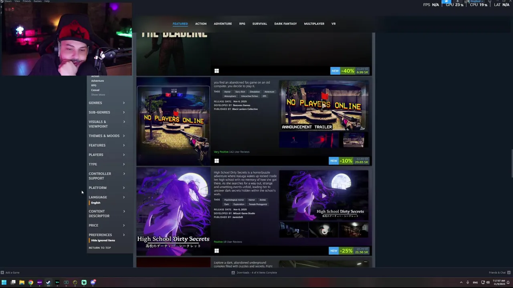Expand the Language filter
This screenshot has width=513, height=288.
(107, 197)
